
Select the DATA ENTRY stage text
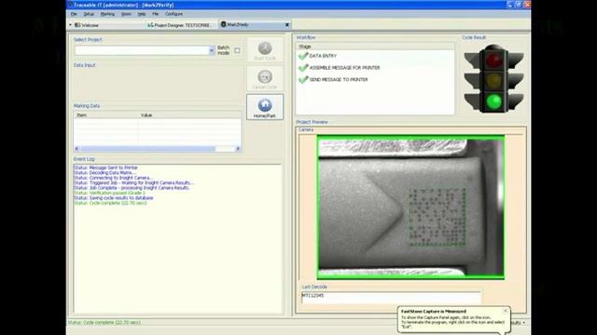point(323,56)
